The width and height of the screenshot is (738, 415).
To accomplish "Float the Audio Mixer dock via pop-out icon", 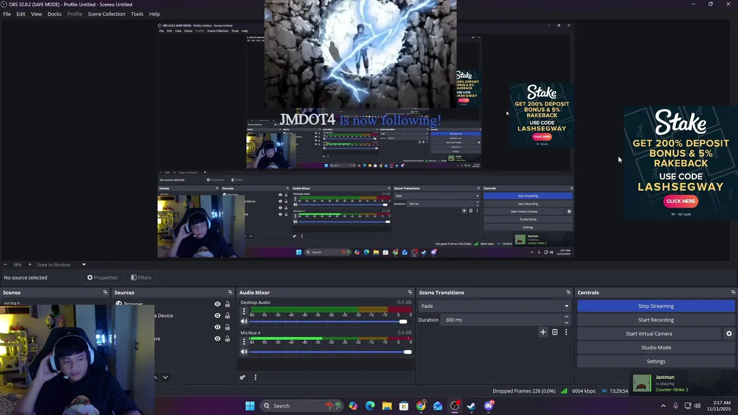I will (x=410, y=292).
